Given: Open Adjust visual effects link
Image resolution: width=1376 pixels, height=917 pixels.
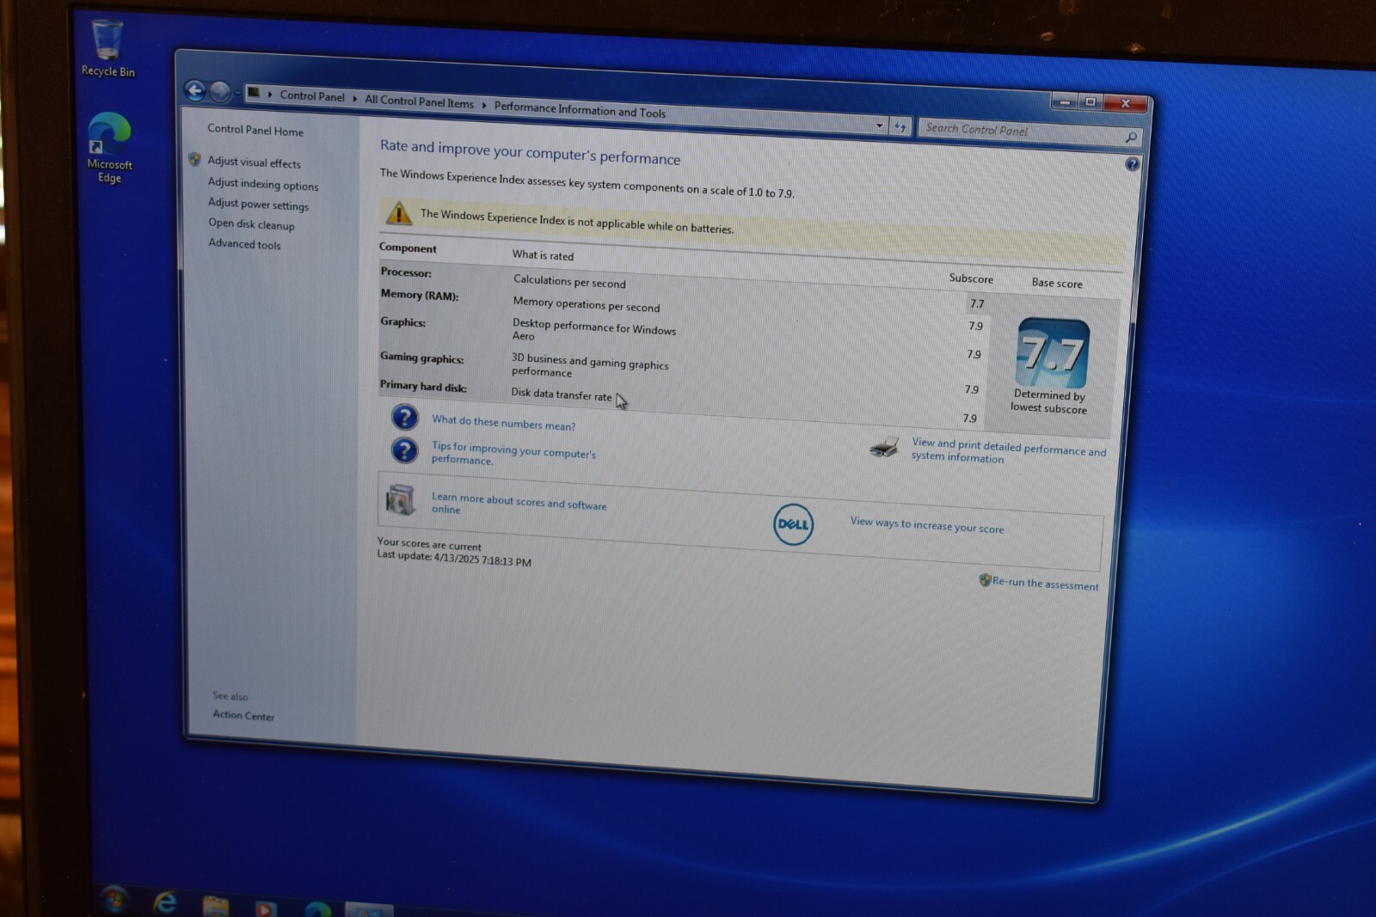Looking at the screenshot, I should coord(255,162).
